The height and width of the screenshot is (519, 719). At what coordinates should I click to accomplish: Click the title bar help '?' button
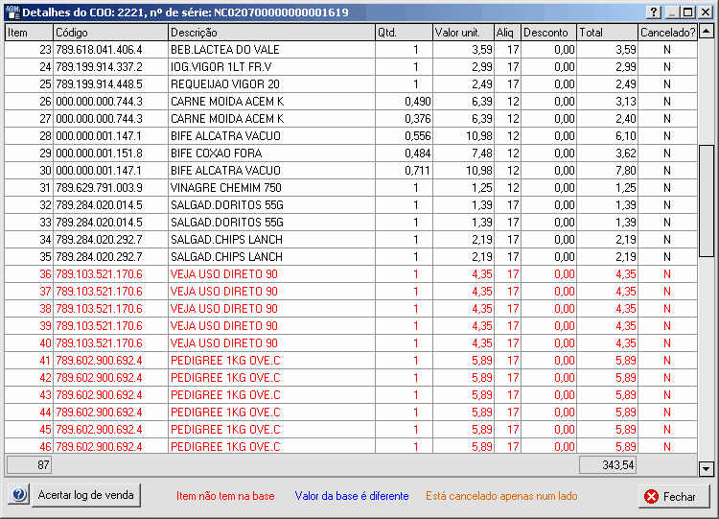pos(654,12)
